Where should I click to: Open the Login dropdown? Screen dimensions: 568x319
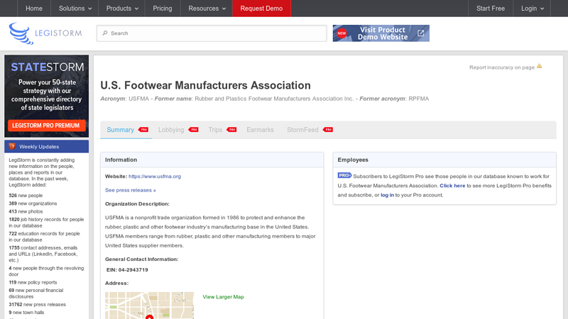point(532,9)
